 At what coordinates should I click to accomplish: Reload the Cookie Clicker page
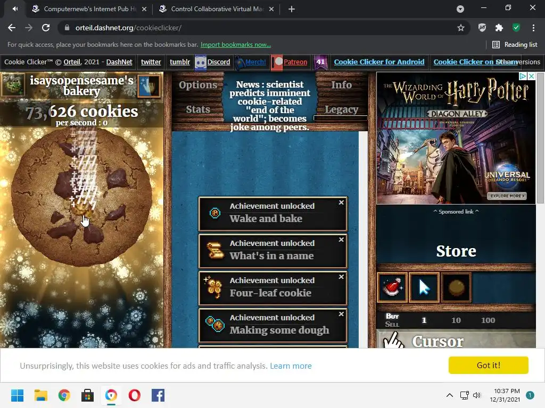coord(46,28)
